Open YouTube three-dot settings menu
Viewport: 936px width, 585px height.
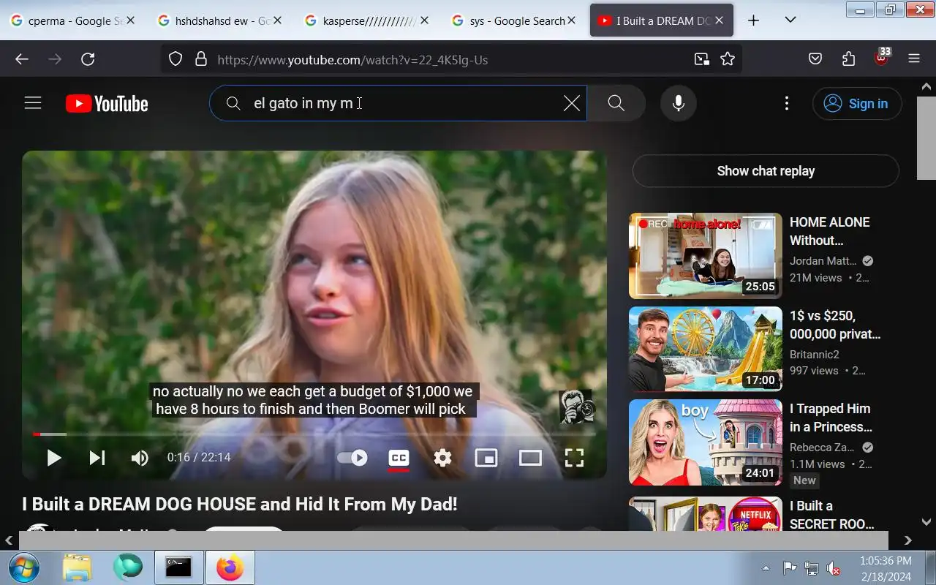(x=787, y=103)
